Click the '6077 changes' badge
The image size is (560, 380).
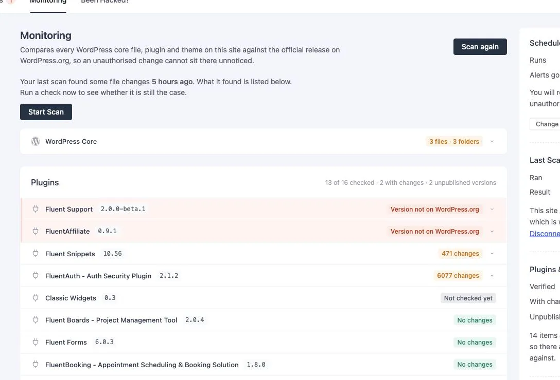[x=458, y=276]
